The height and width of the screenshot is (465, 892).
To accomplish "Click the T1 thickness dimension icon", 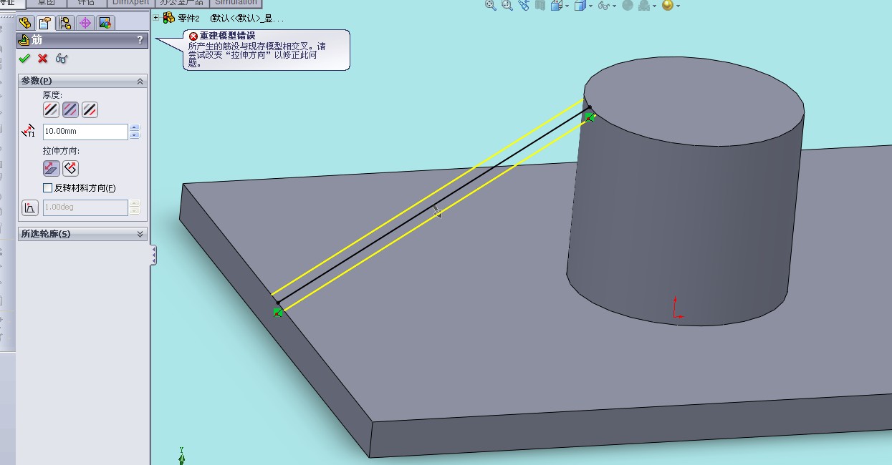I will [x=29, y=131].
